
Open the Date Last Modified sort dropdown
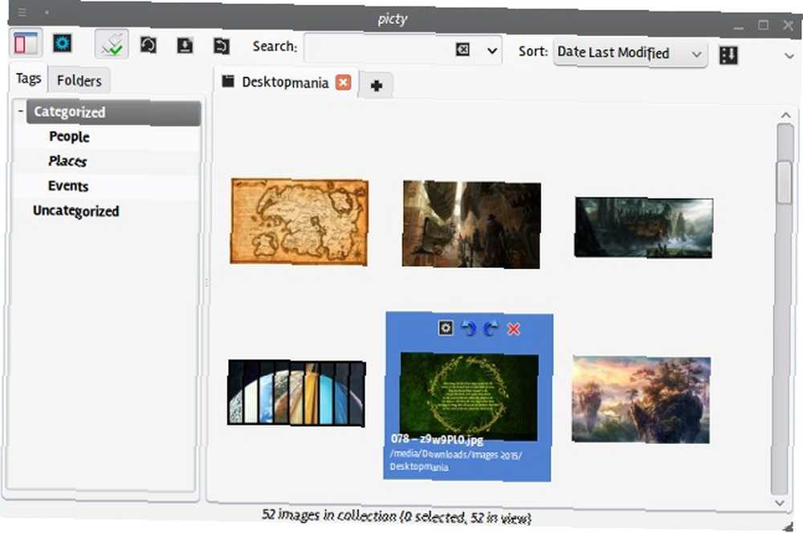630,53
